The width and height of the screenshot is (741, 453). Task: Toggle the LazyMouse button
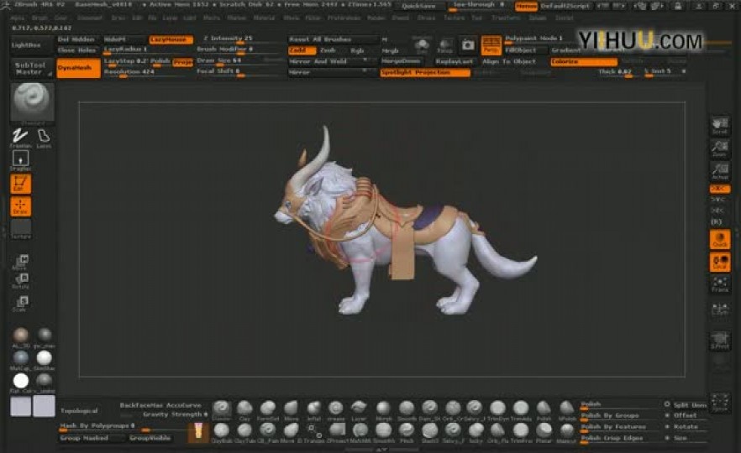(171, 39)
